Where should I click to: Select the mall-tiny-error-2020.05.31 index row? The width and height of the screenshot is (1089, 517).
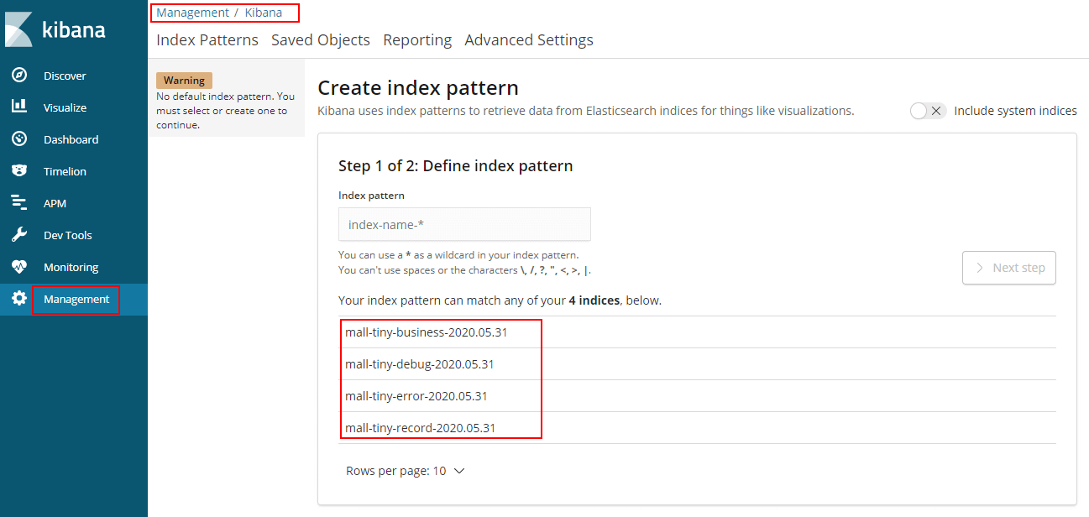click(x=697, y=396)
